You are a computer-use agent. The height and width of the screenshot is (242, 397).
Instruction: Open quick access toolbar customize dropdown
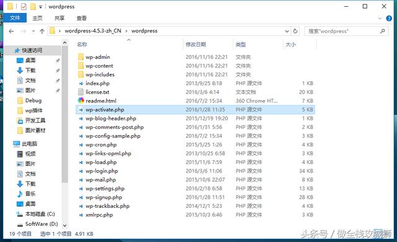[40, 7]
